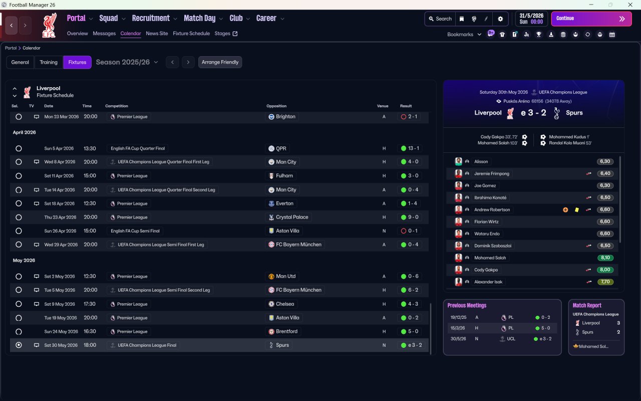Open the Overview submenu item
Viewport: 641px width, 401px height.
coord(78,34)
